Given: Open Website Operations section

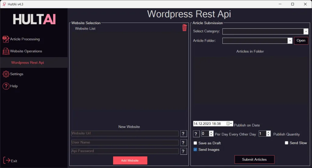Looking at the screenshot, I should (26, 51).
